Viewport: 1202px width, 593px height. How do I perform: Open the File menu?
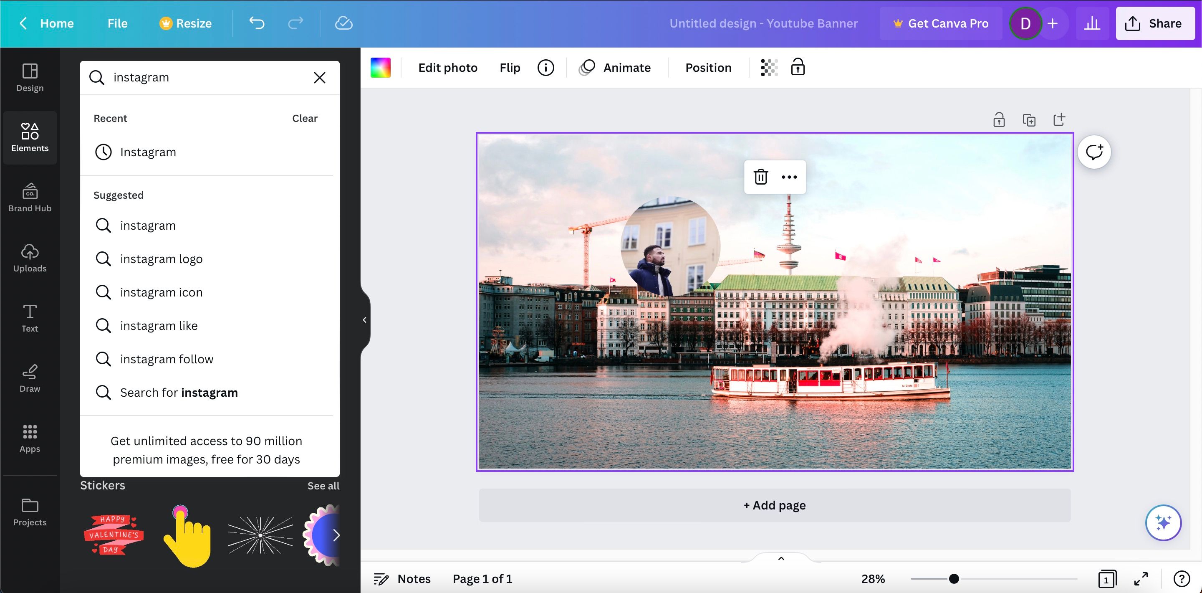117,23
